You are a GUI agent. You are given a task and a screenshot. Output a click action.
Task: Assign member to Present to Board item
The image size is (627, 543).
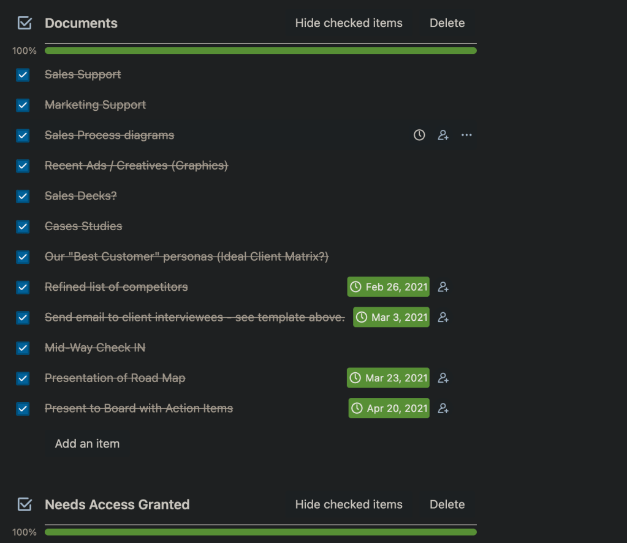click(x=443, y=408)
